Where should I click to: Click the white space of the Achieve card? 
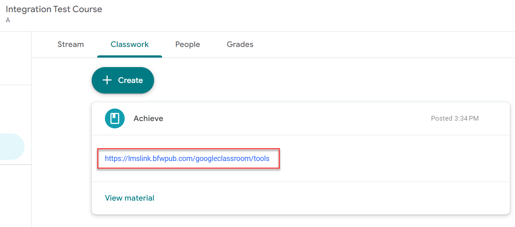[367, 158]
